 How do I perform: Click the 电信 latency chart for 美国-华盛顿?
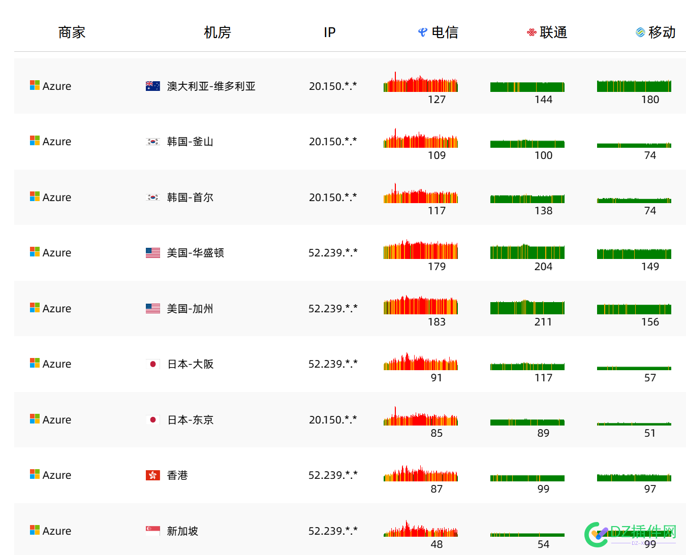pos(421,249)
